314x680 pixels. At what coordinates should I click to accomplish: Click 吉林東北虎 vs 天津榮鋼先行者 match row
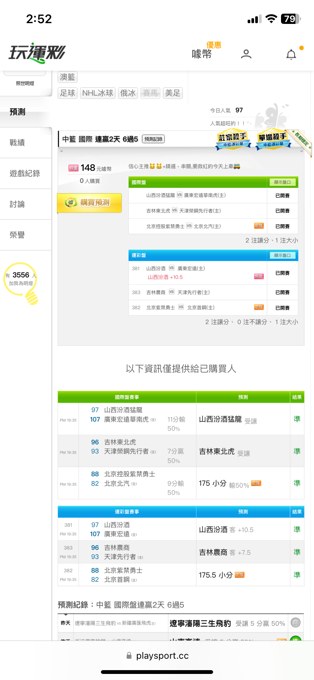coord(214,211)
